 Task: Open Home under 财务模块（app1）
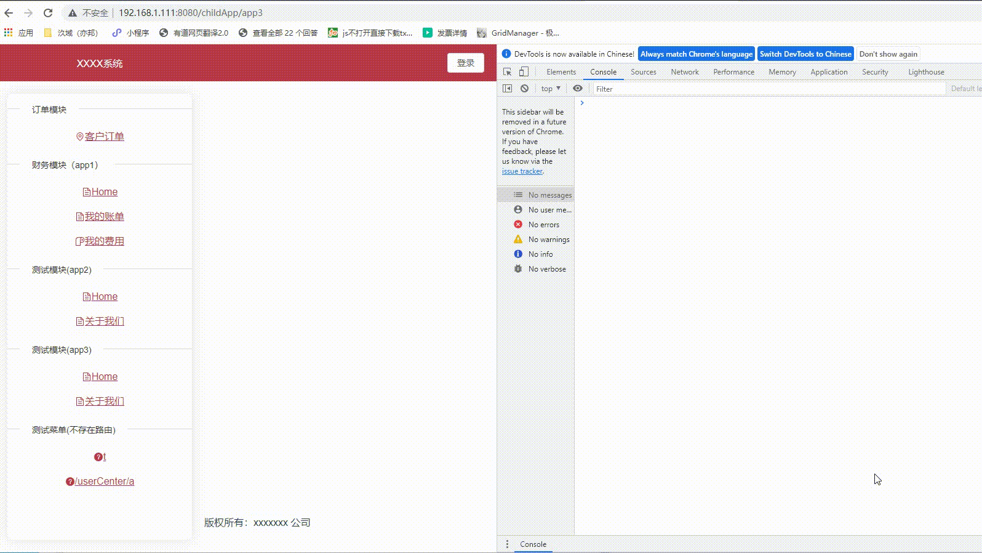point(100,192)
